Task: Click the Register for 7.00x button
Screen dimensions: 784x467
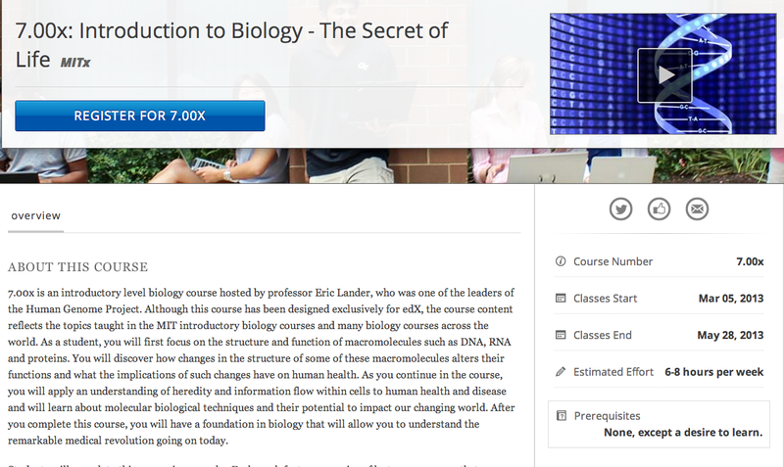Action: point(140,116)
